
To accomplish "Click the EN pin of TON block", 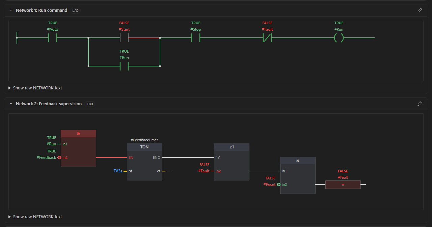I will tap(131, 158).
